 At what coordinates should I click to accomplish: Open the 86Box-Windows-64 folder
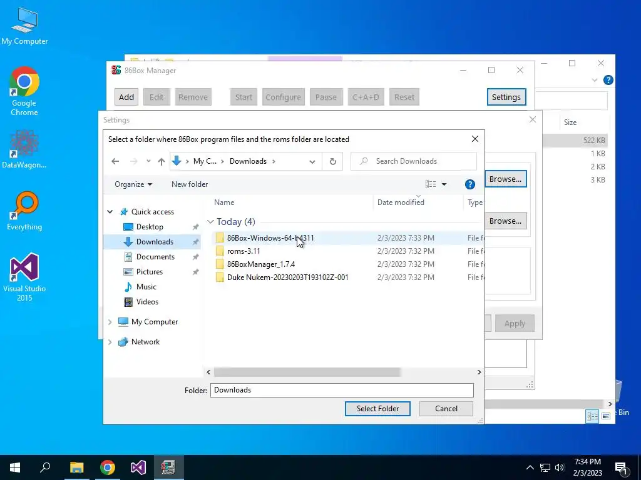click(270, 238)
